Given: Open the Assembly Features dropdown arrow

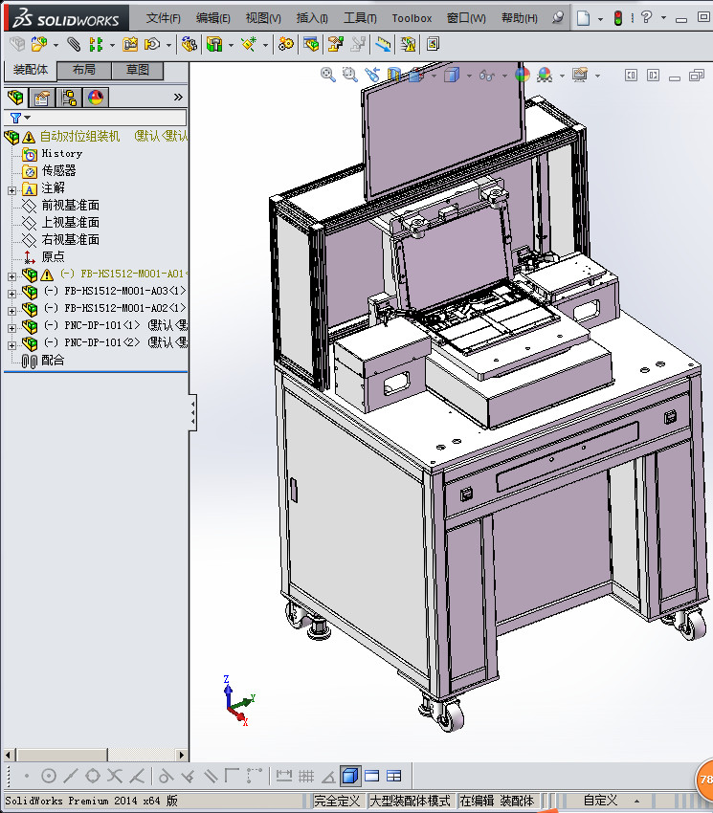Looking at the screenshot, I should coord(231,46).
